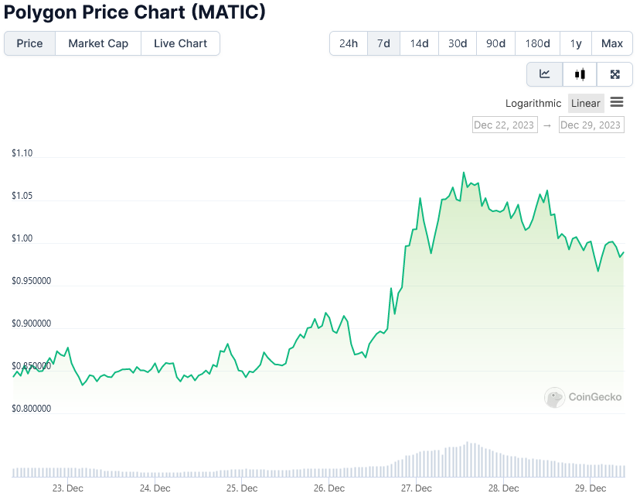Open the Price tab
The height and width of the screenshot is (500, 640).
[29, 43]
